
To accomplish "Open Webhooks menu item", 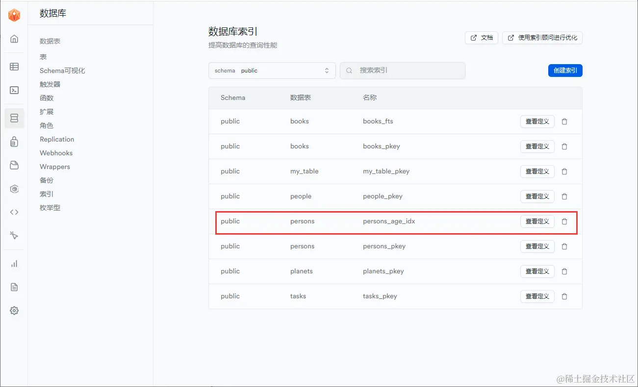I will click(56, 153).
